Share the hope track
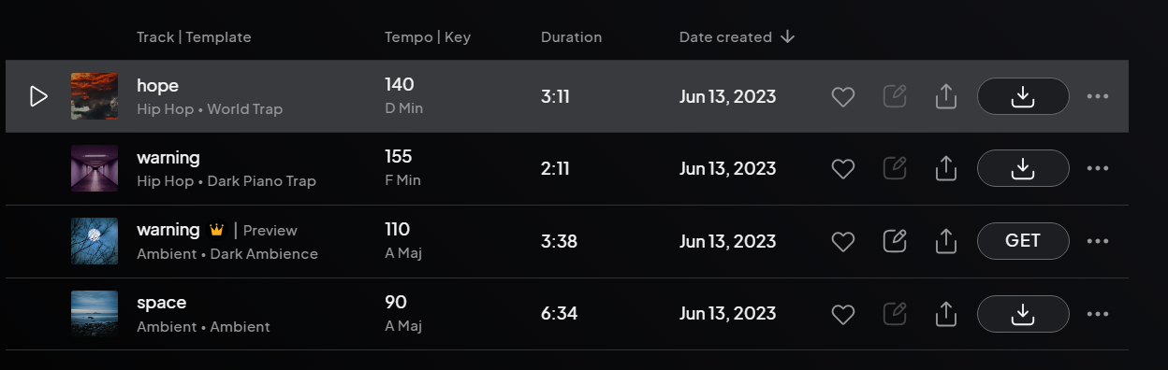 pos(946,96)
